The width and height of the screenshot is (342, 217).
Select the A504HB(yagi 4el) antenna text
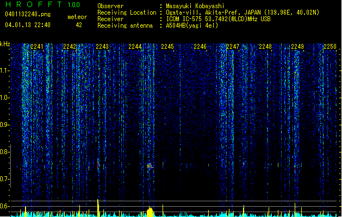192,25
